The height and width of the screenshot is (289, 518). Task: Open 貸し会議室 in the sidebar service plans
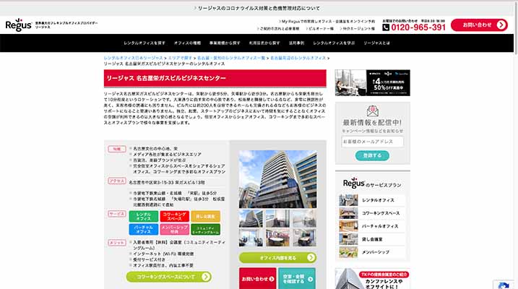[372, 239]
